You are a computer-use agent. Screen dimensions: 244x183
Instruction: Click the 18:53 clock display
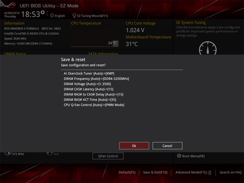(x=30, y=14)
